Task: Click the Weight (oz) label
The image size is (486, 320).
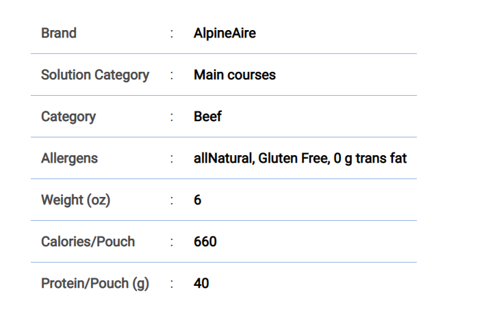Action: [75, 200]
